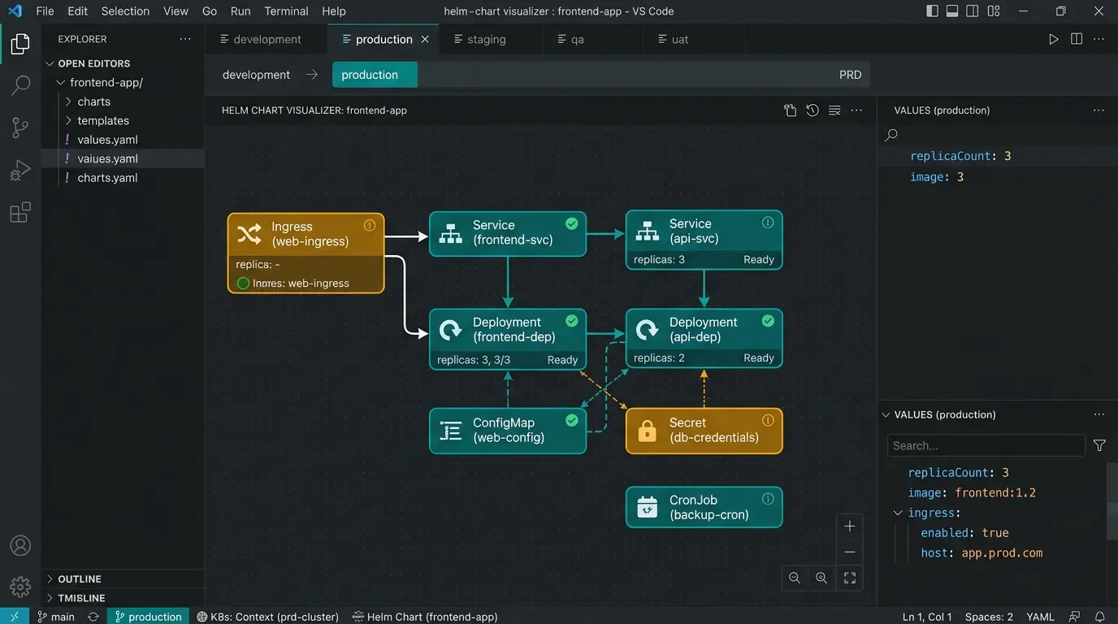Close the production tab
This screenshot has height=624, width=1118.
[425, 39]
